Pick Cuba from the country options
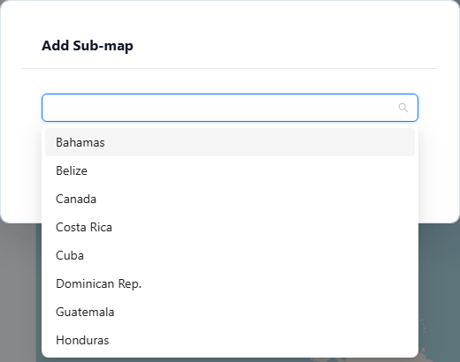460x362 pixels. [230, 255]
